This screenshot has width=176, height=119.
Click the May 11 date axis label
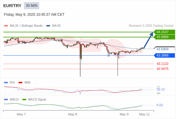point(144,114)
